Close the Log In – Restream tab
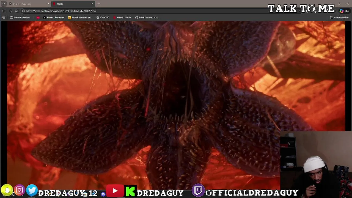Screen dimensions: 352x198 48,4
